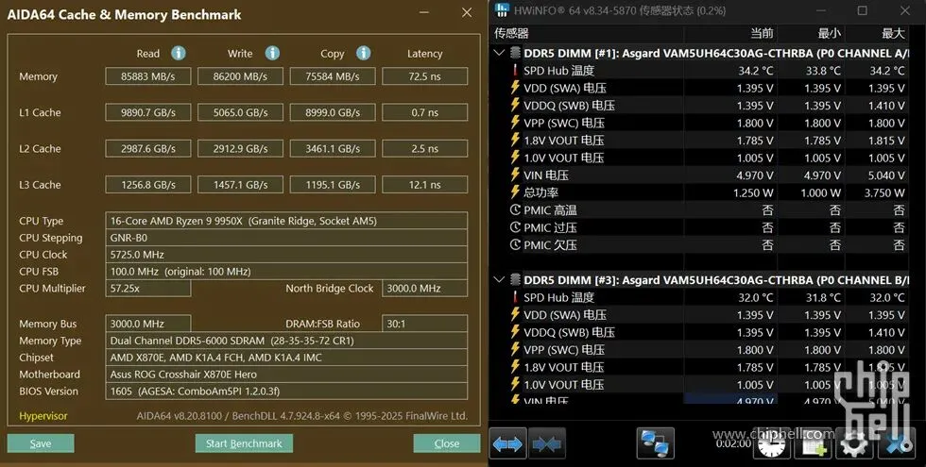Open HWiNFO remote network monitoring icon
Screen dimensions: 926x467
click(x=655, y=443)
